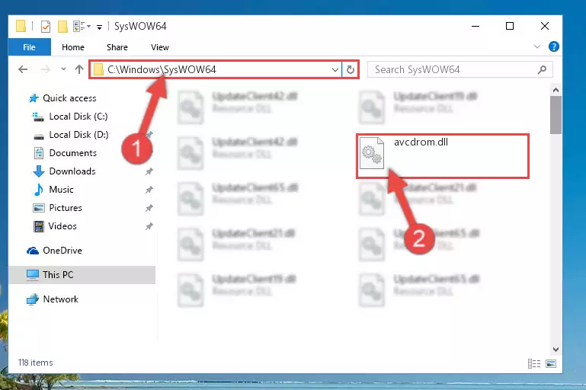Screen dimensions: 586x390
Task: Click the Properties quick access icon
Action: click(x=45, y=27)
